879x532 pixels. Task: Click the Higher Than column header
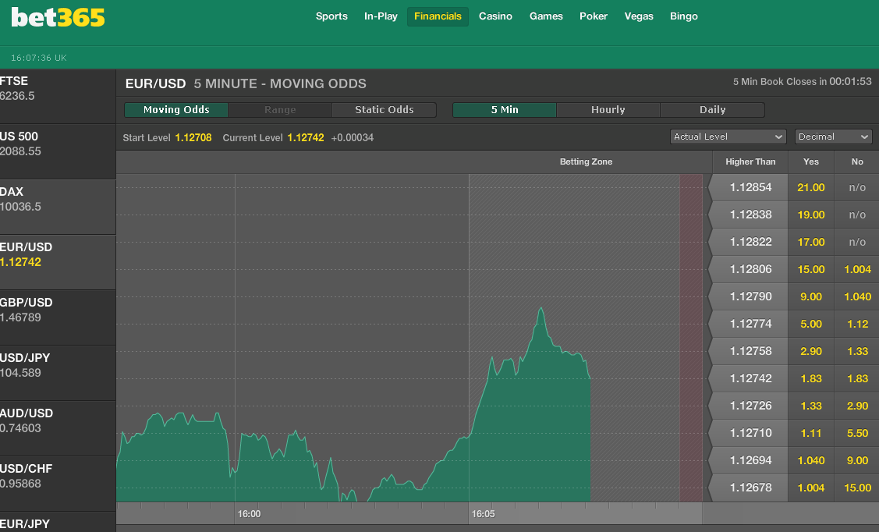pos(750,161)
